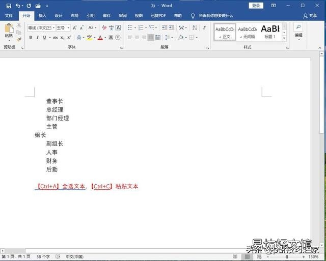Decrease paragraph indent
Screen dimensions: 326x261
pyautogui.click(x=165, y=27)
